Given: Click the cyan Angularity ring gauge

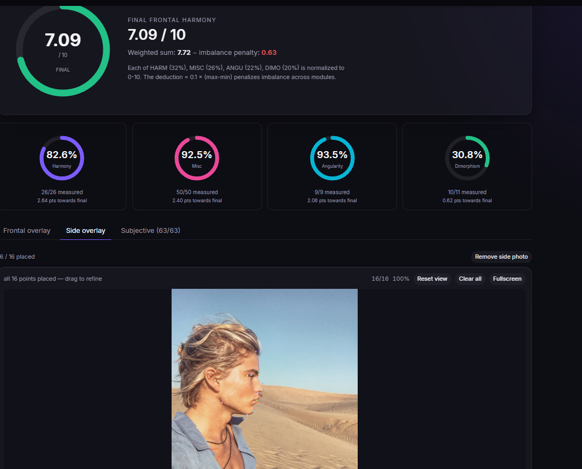Looking at the screenshot, I should pyautogui.click(x=332, y=158).
